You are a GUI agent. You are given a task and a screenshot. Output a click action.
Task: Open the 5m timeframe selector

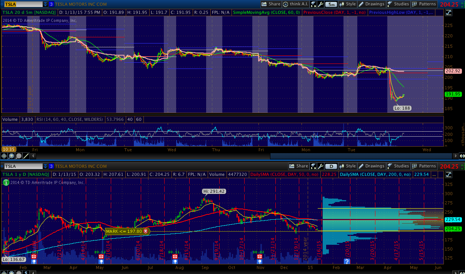[331, 4]
